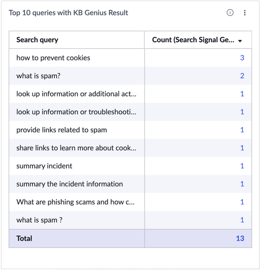Open the three-dot widget options menu
This screenshot has height=271, width=260.
coord(245,13)
